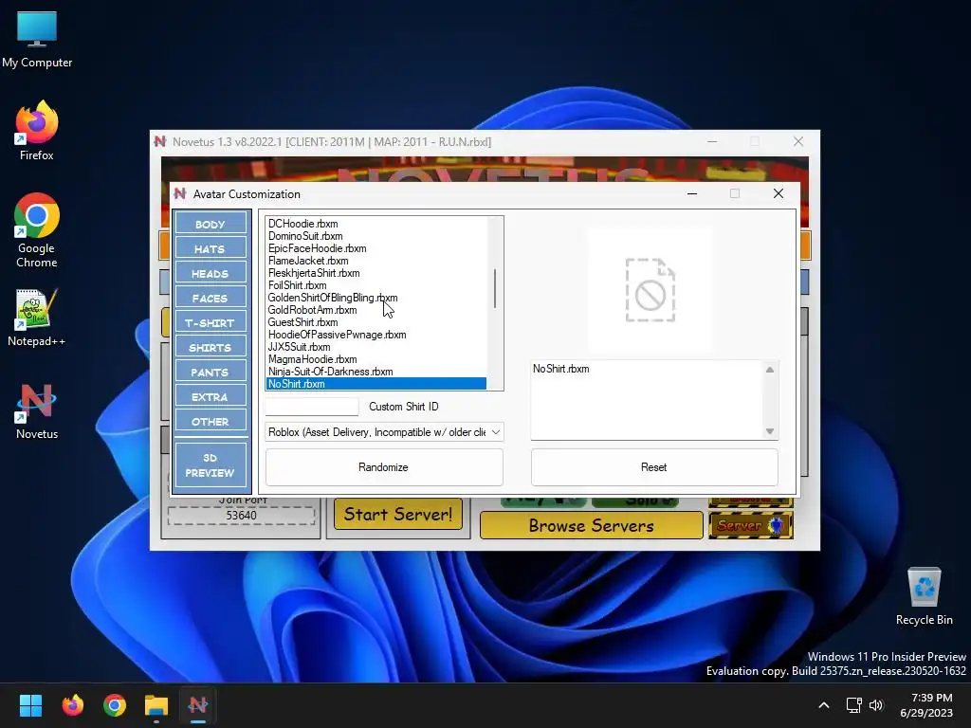The width and height of the screenshot is (971, 728).
Task: Select the highlighted NoShirt.rbxm list entry
Action: point(376,384)
